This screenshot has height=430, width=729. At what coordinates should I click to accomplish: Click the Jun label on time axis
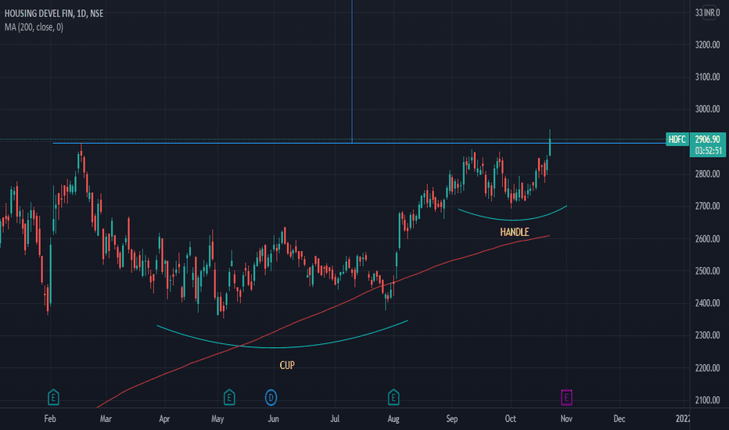[x=274, y=419]
